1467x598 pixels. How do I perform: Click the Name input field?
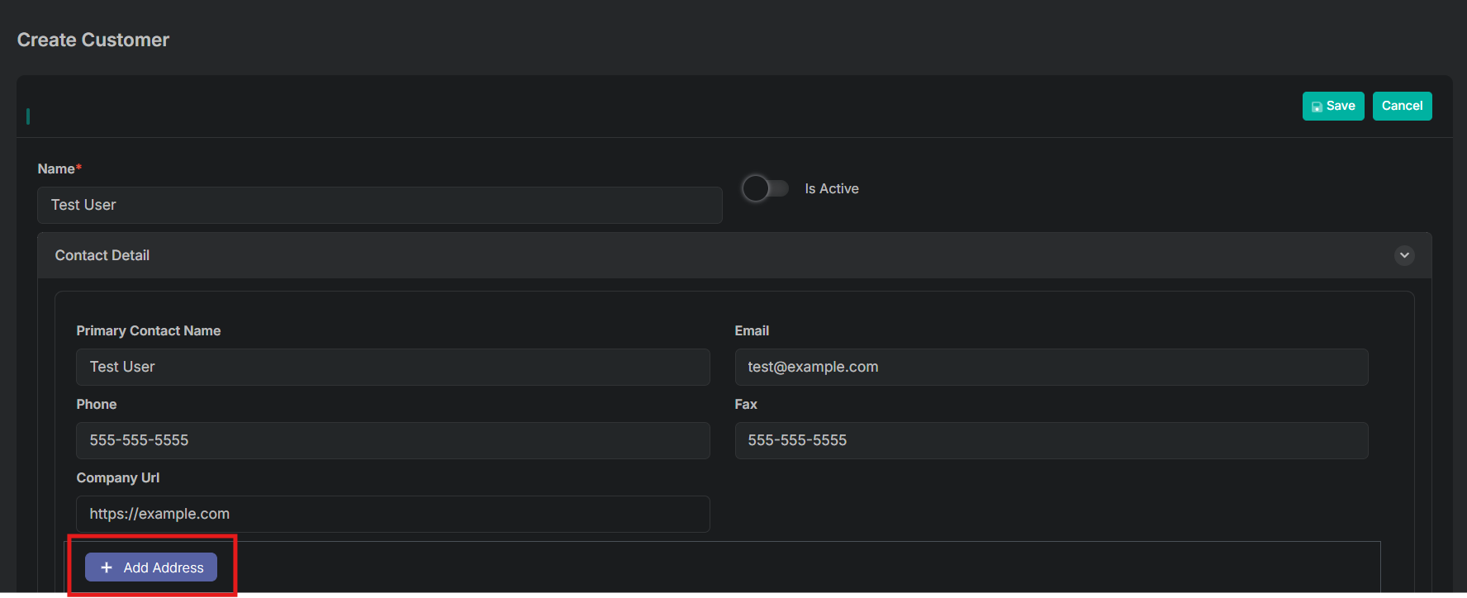[380, 205]
